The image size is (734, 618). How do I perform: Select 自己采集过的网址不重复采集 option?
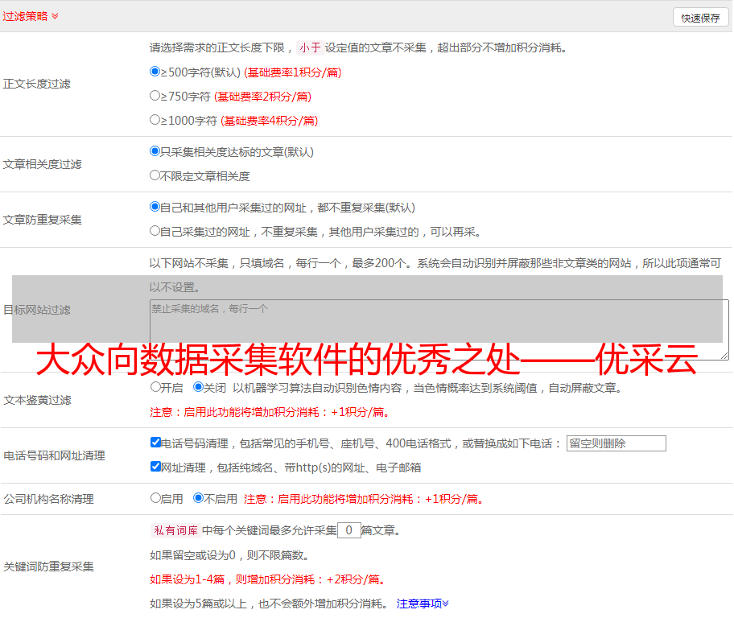pyautogui.click(x=155, y=231)
